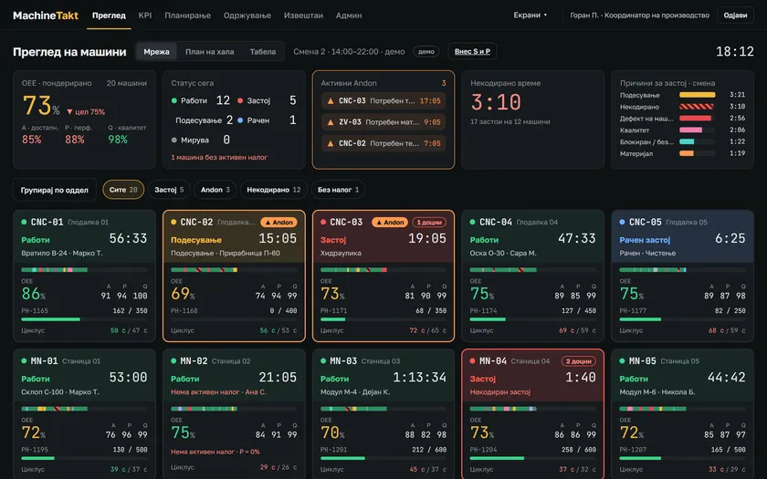767x479 pixels.
Task: Click the CNC-01 status timeline strip
Action: click(x=84, y=270)
